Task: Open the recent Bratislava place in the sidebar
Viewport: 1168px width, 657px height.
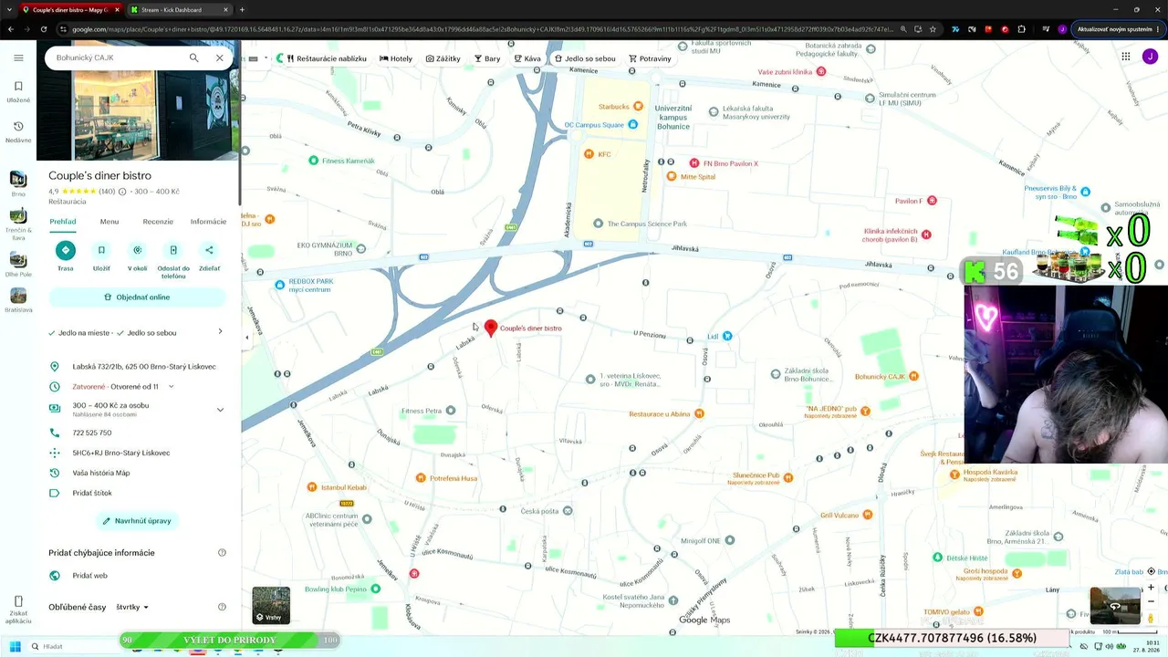Action: 18,300
